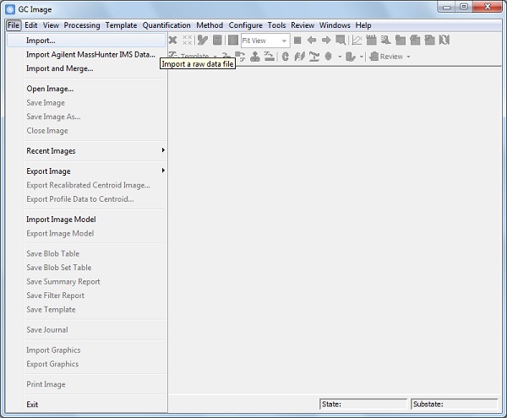Open the Help menu
This screenshot has width=507, height=418.
tap(363, 25)
